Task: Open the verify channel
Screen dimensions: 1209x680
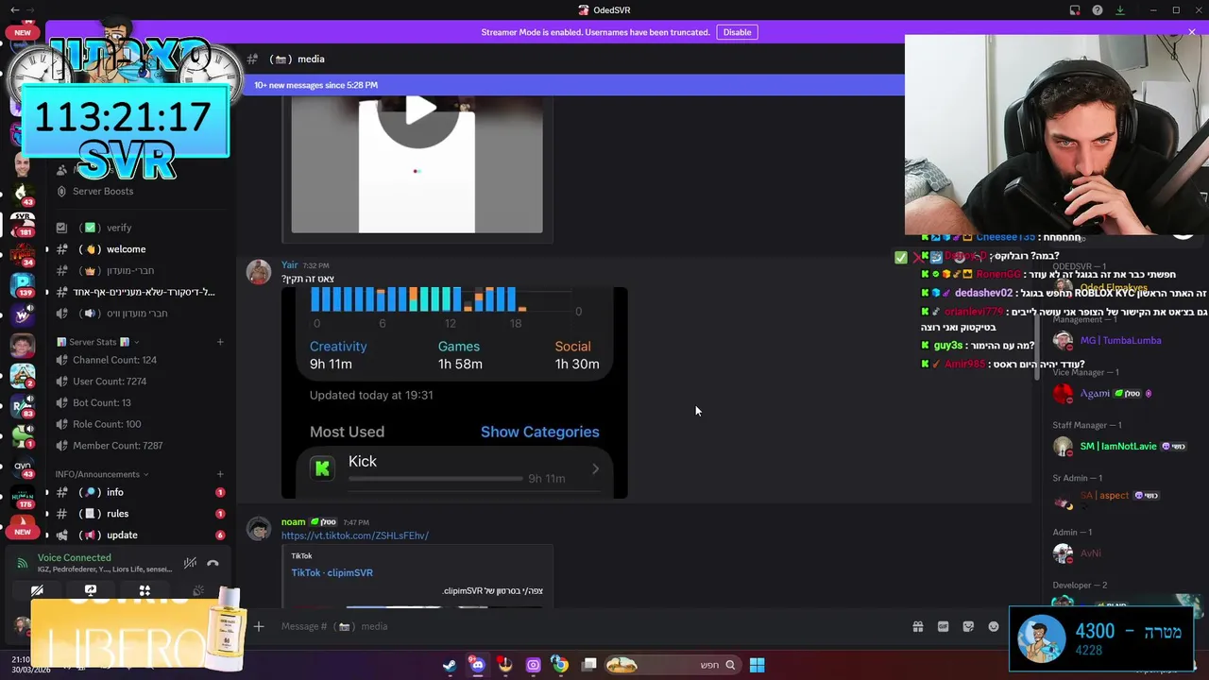Action: (x=119, y=228)
